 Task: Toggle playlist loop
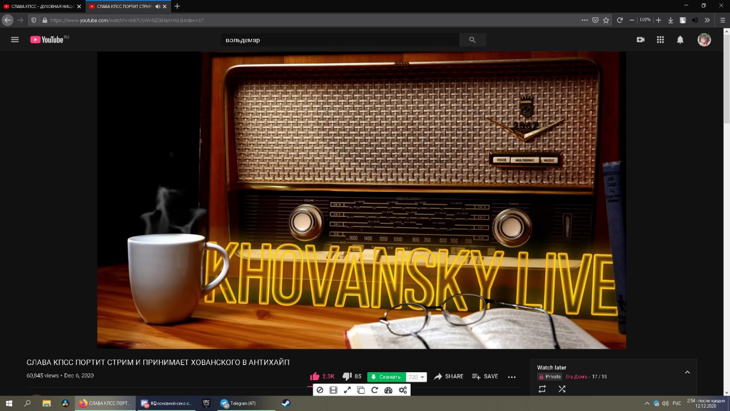542,389
